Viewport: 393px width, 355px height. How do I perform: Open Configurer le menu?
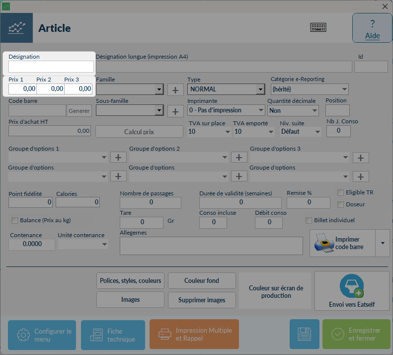point(42,335)
